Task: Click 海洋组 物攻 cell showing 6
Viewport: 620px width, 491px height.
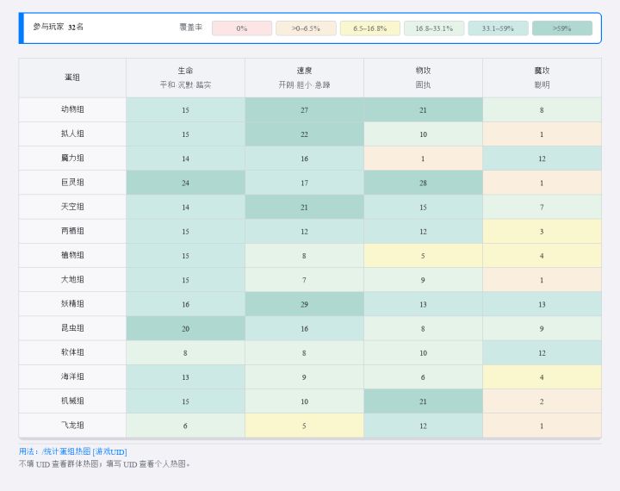Action: (423, 377)
